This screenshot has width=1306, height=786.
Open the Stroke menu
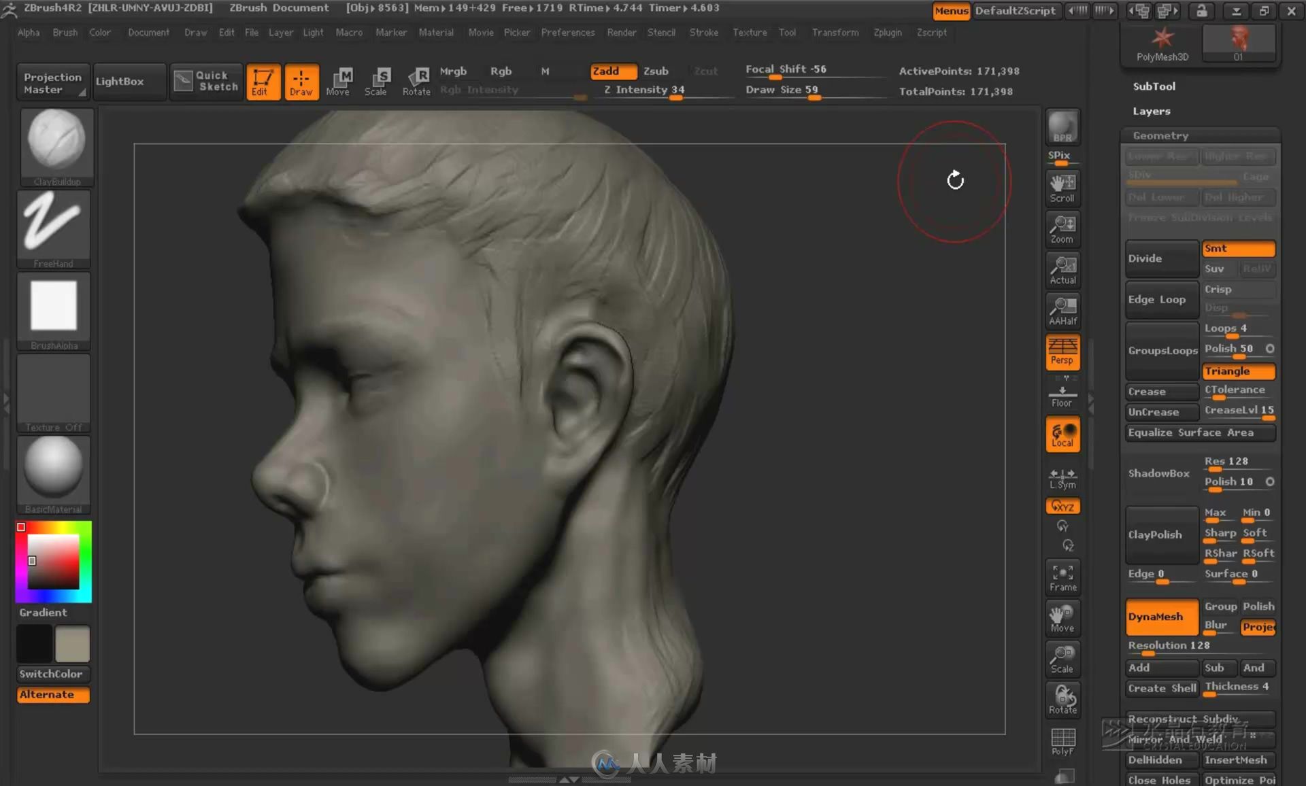pos(703,32)
